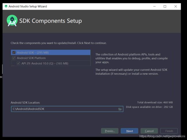
Task: Click the Total download size label
Action: pos(155,102)
